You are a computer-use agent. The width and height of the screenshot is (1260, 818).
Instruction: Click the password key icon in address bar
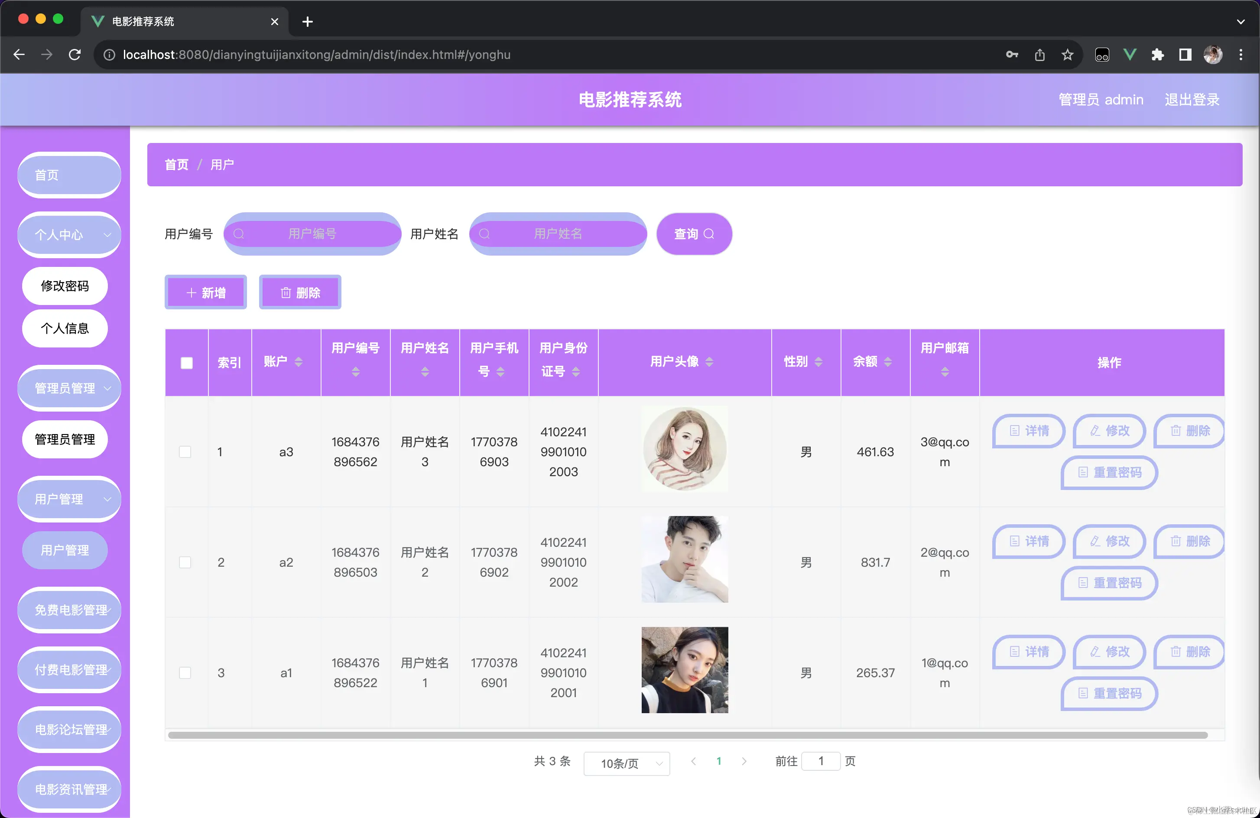1012,55
